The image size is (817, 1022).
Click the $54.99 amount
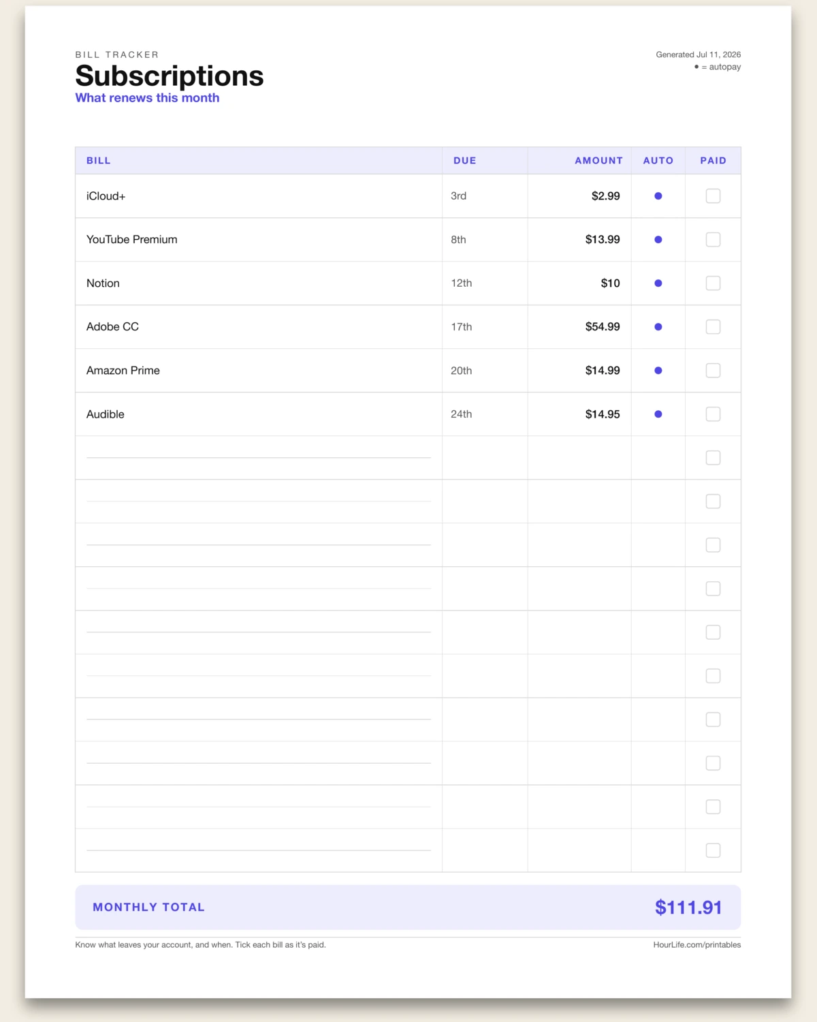tap(603, 327)
